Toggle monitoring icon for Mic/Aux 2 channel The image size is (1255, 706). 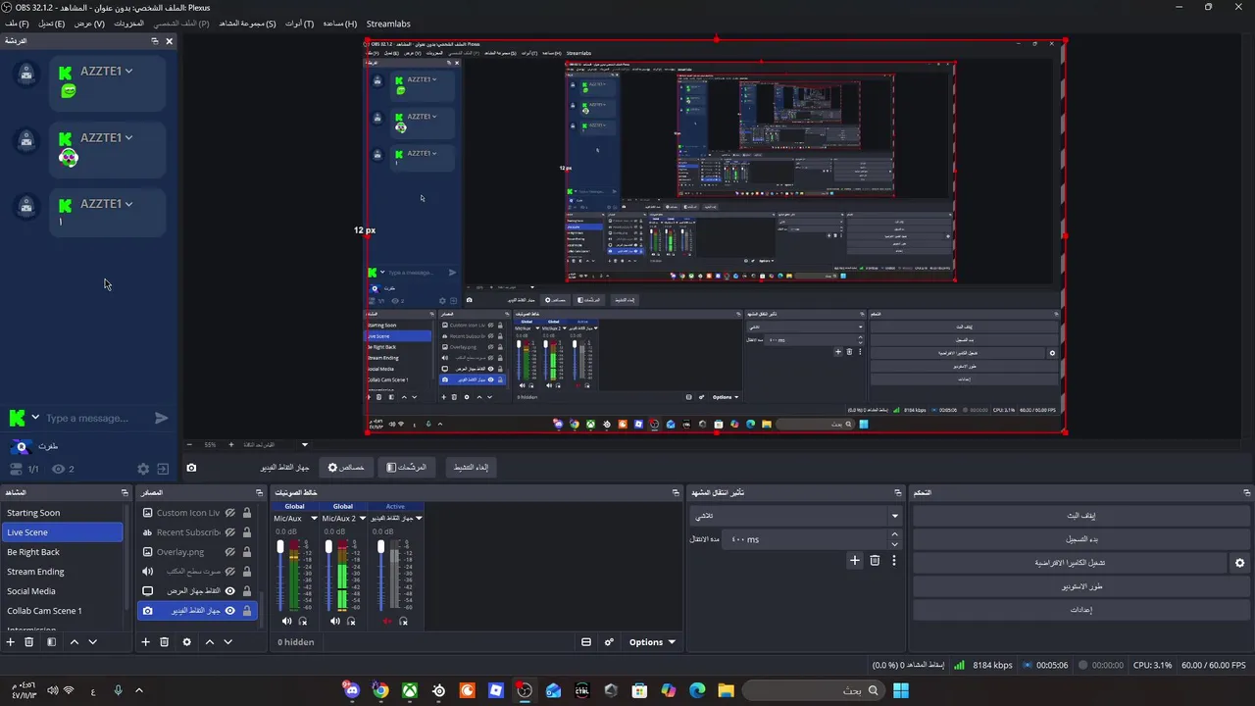click(351, 621)
